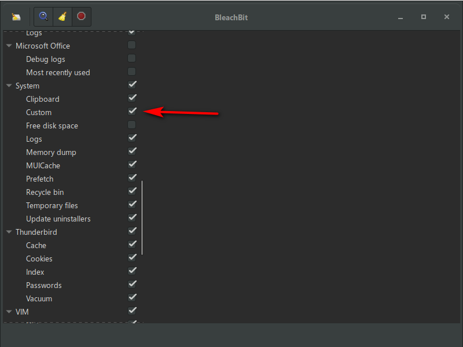Select the Most recently used item
This screenshot has width=463, height=347.
point(58,73)
